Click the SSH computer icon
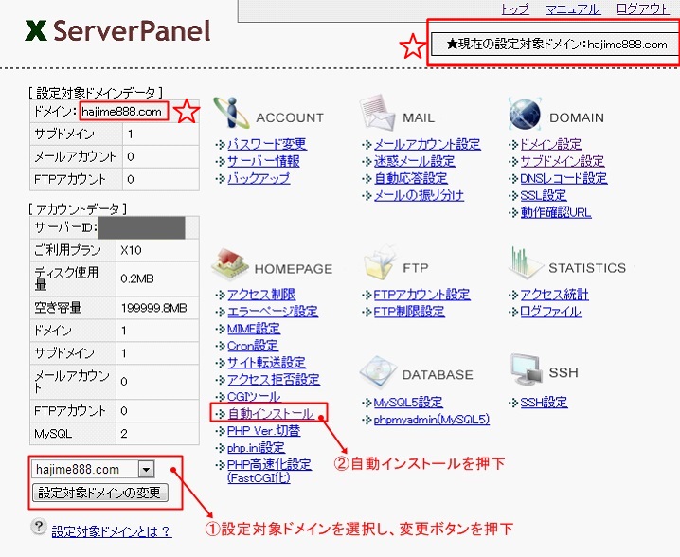 [526, 370]
